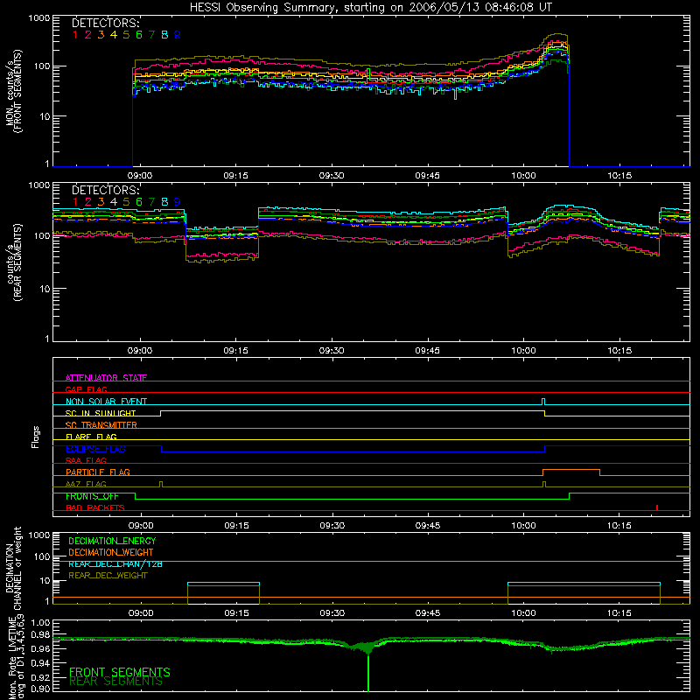Click detector 1 label in rear segments legend
The width and height of the screenshot is (700, 700).
click(75, 202)
